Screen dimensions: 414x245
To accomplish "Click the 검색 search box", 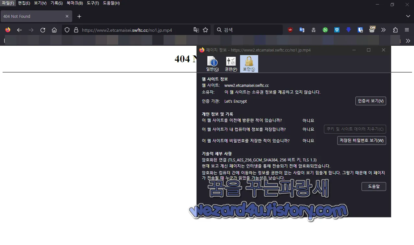I will pos(248,30).
